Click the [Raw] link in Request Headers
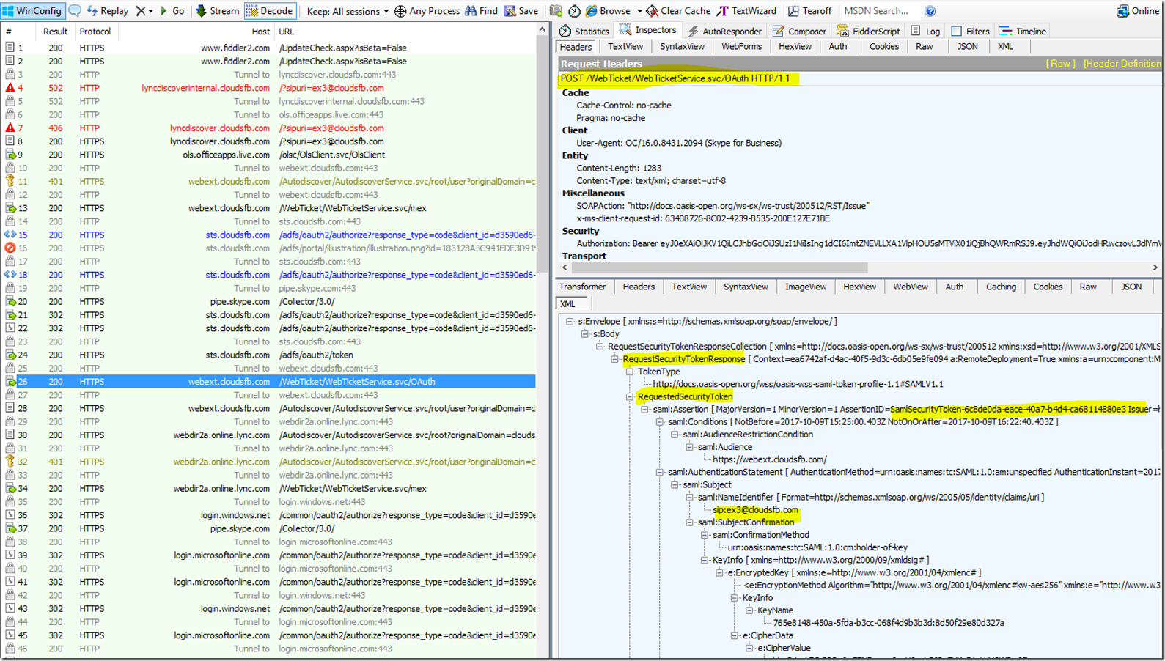1165x661 pixels. click(x=1060, y=64)
